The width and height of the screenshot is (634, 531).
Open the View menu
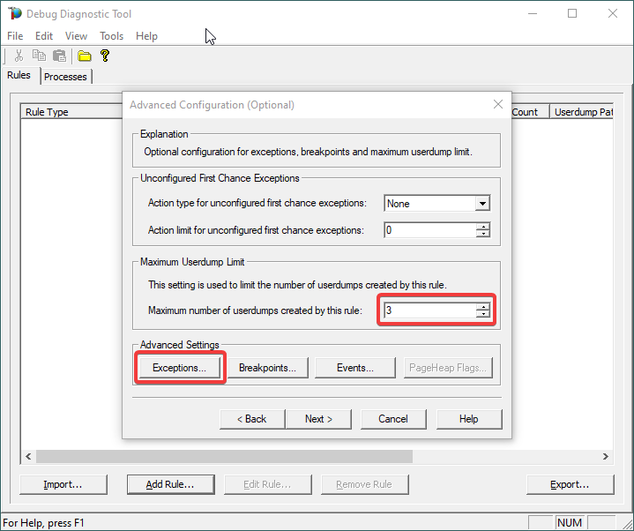tap(76, 36)
